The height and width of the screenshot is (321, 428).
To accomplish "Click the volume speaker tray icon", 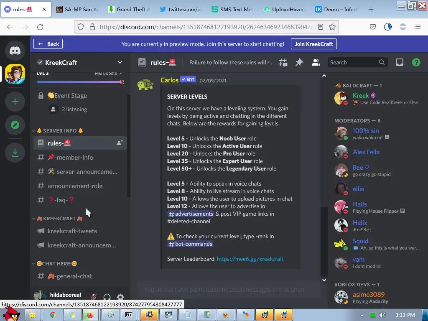I will pos(382,315).
